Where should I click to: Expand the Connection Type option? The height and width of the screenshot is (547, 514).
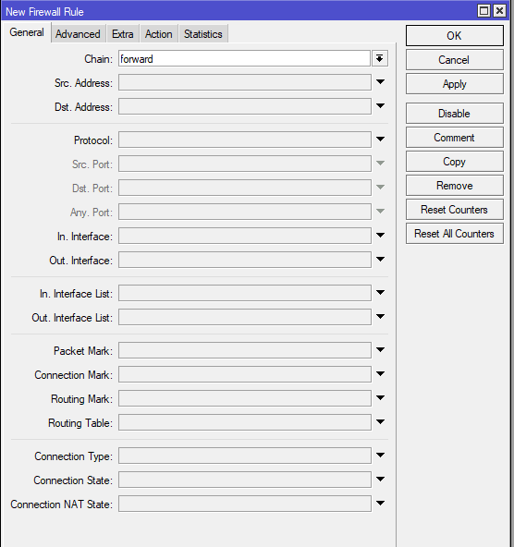380,456
